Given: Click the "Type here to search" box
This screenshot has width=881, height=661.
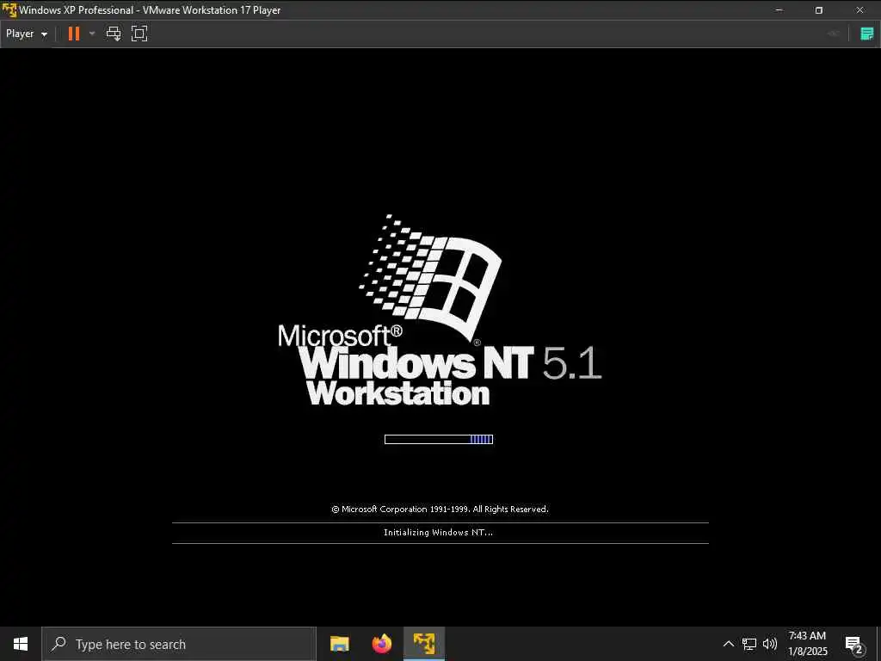Looking at the screenshot, I should 179,644.
